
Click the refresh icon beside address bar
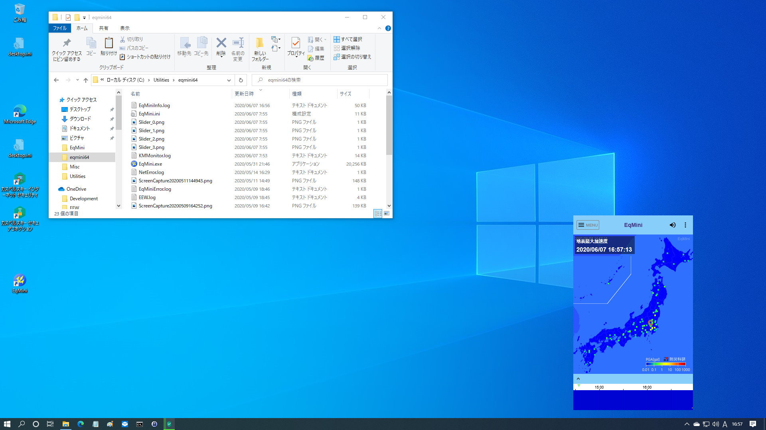(x=241, y=80)
